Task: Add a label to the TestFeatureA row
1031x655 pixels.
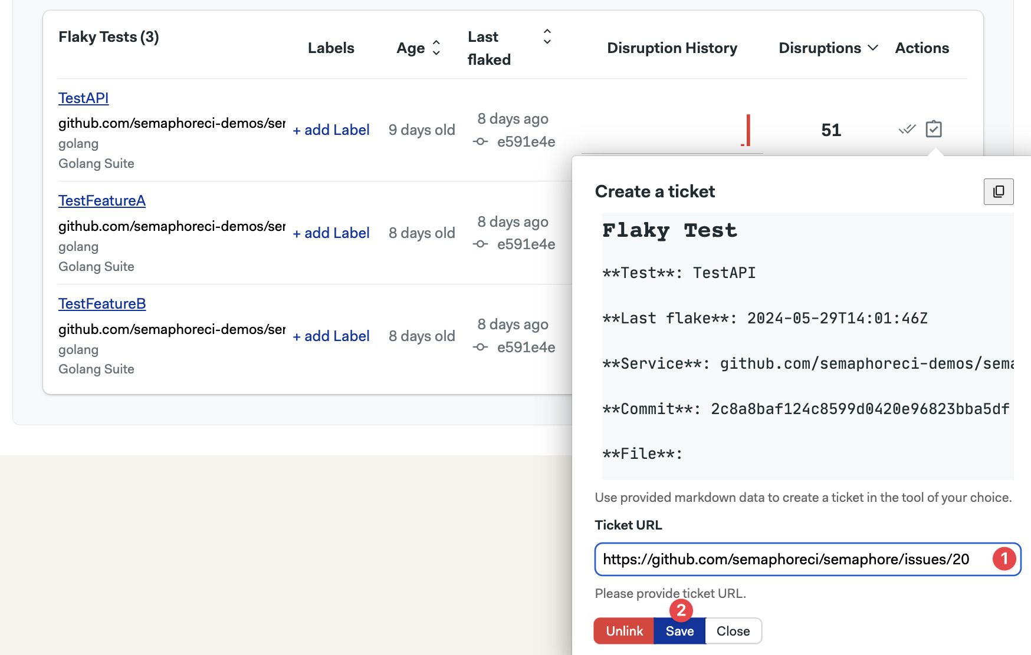Action: tap(331, 233)
